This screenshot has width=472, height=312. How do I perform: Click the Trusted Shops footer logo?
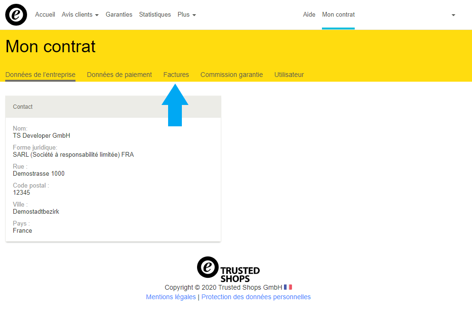[x=228, y=269]
